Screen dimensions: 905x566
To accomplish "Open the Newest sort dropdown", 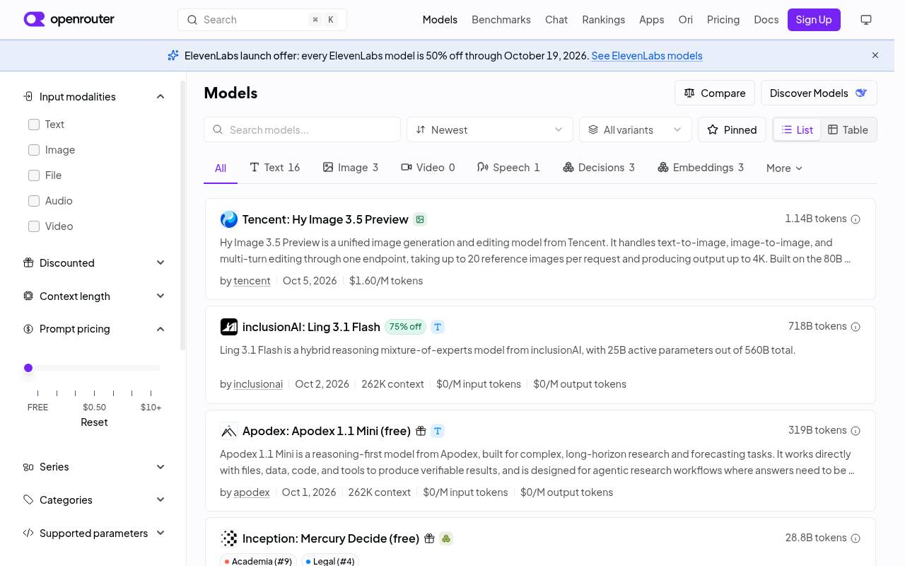I will [490, 129].
